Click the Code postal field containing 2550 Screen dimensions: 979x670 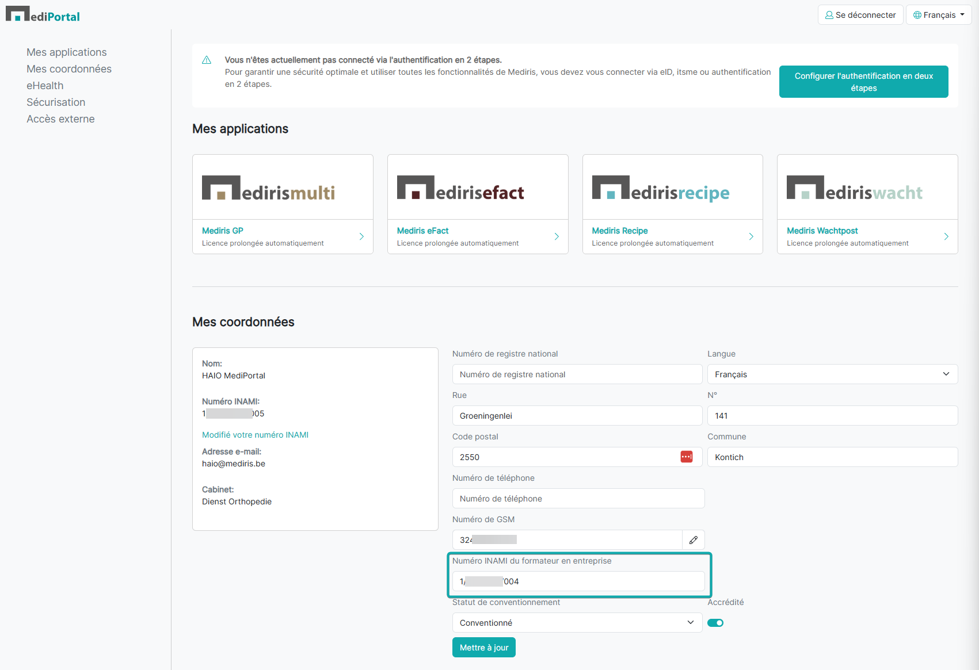pyautogui.click(x=577, y=457)
